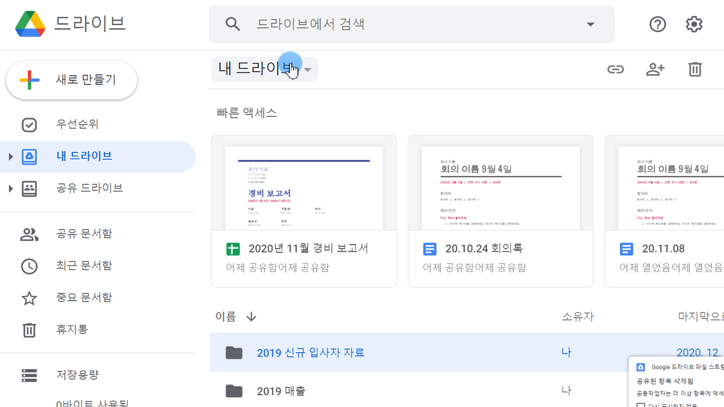Click the 20.11.08 file title

coord(663,248)
